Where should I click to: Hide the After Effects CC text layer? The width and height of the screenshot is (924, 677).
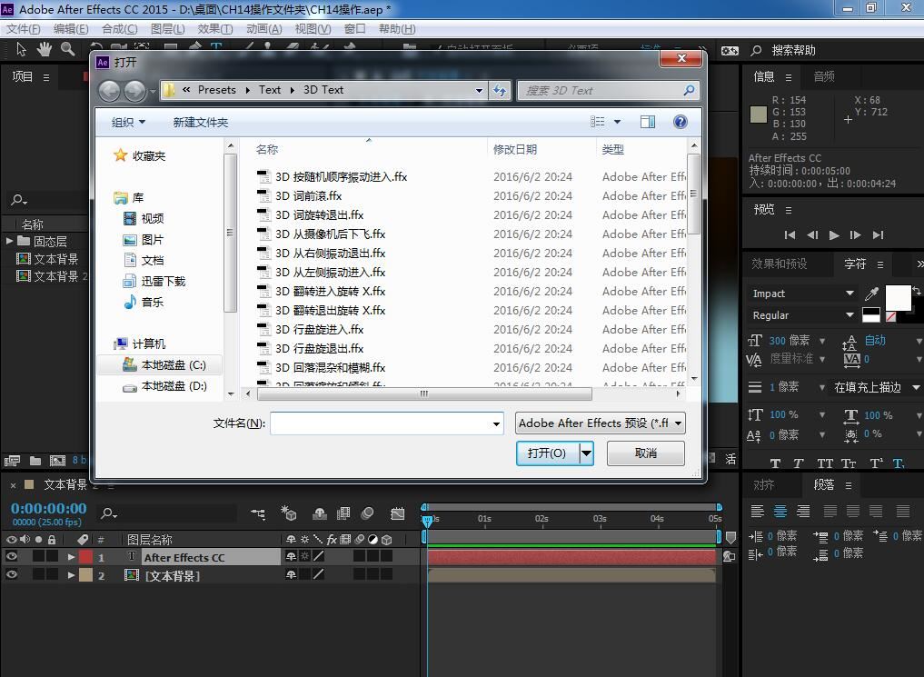11,556
